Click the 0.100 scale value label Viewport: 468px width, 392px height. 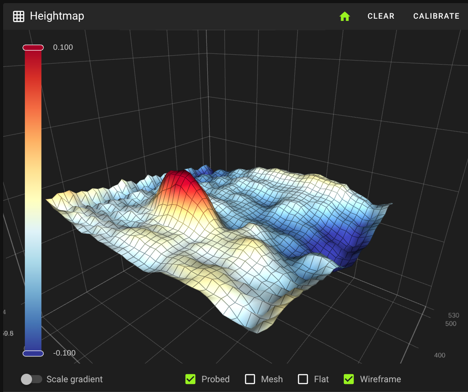coord(63,48)
